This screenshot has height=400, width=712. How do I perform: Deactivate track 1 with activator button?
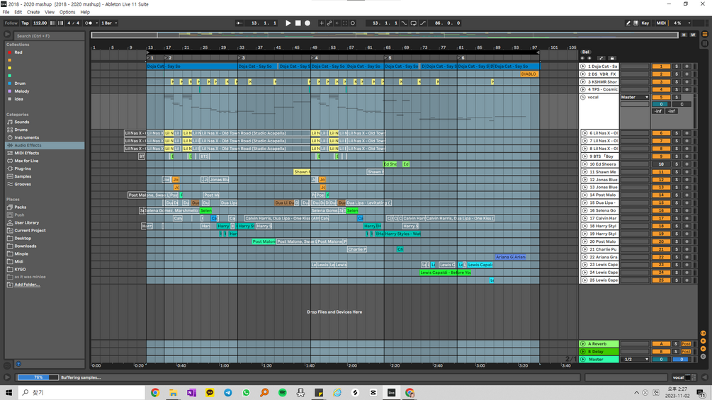[x=661, y=67]
